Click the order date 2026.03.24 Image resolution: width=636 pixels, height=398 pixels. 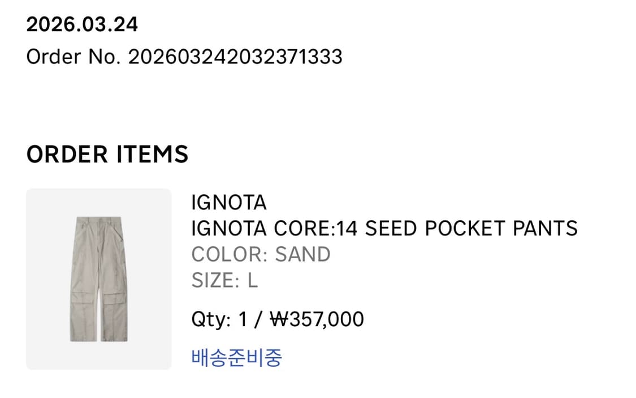point(82,24)
